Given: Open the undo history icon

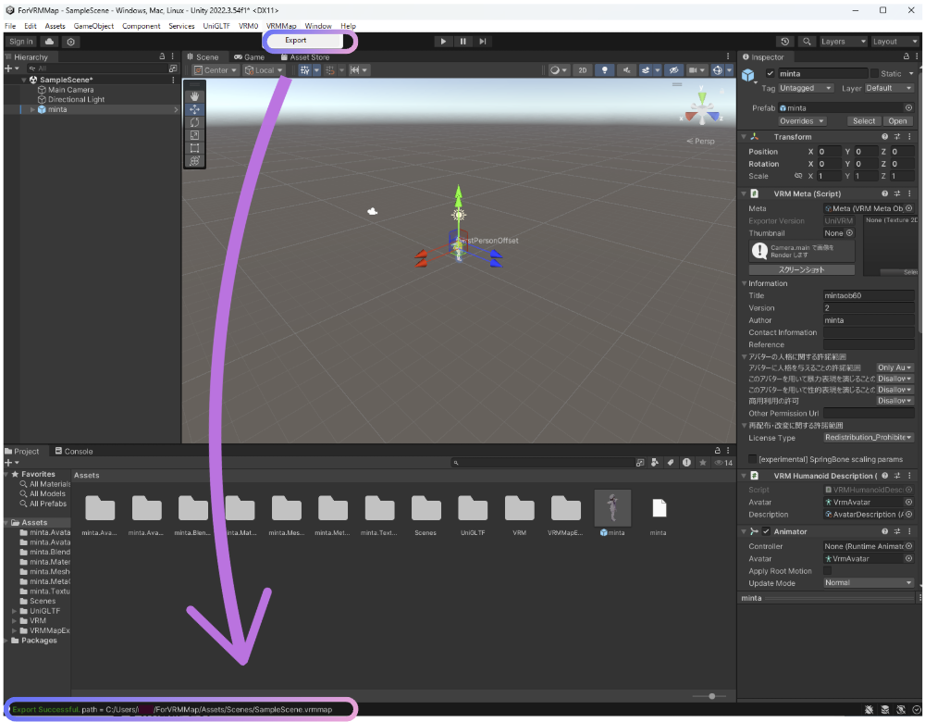Looking at the screenshot, I should pyautogui.click(x=784, y=42).
